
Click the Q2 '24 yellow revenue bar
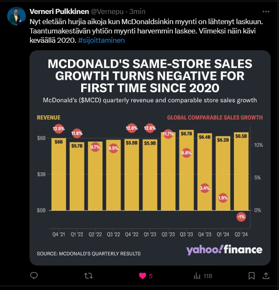click(241, 178)
